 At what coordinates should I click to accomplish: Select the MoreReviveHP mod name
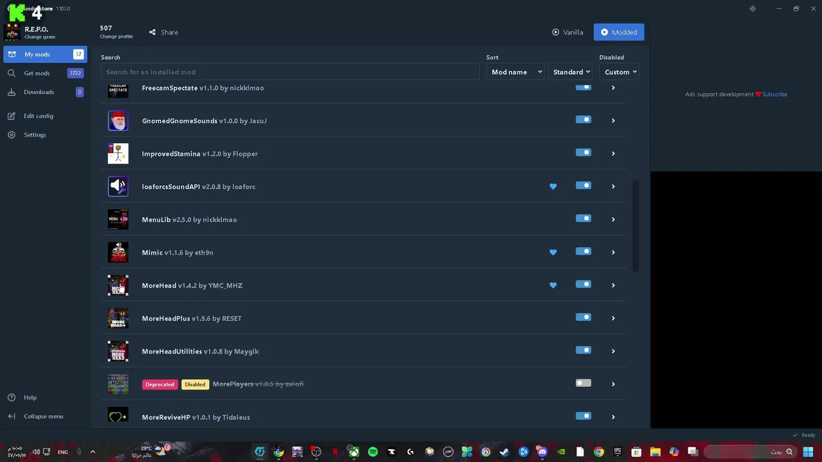click(166, 417)
